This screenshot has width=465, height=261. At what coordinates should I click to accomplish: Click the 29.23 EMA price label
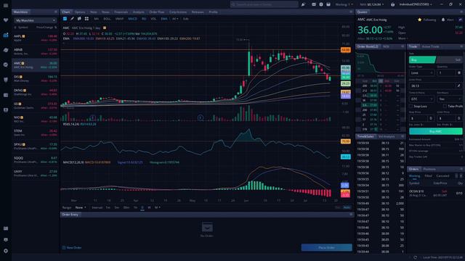pyautogui.click(x=346, y=84)
